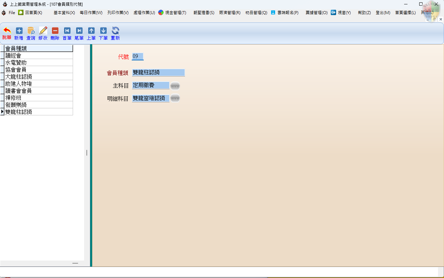Screen dimensions: 444x278
Task: Click 回首頁(K) home button
Action: coord(30,13)
